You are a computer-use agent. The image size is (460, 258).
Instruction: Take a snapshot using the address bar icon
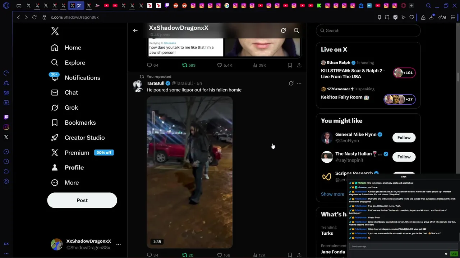[387, 17]
